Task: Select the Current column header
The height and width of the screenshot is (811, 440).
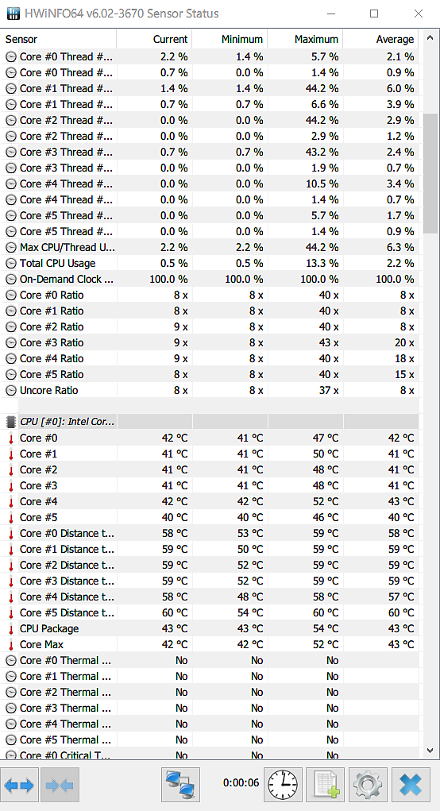Action: point(154,39)
